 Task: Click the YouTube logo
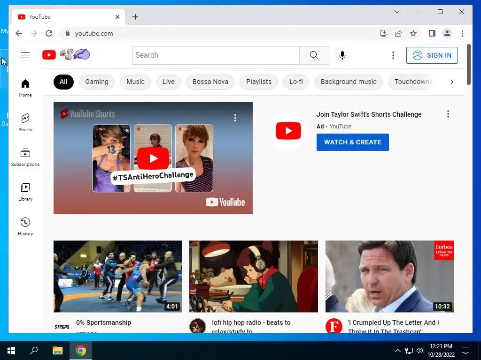[x=49, y=55]
